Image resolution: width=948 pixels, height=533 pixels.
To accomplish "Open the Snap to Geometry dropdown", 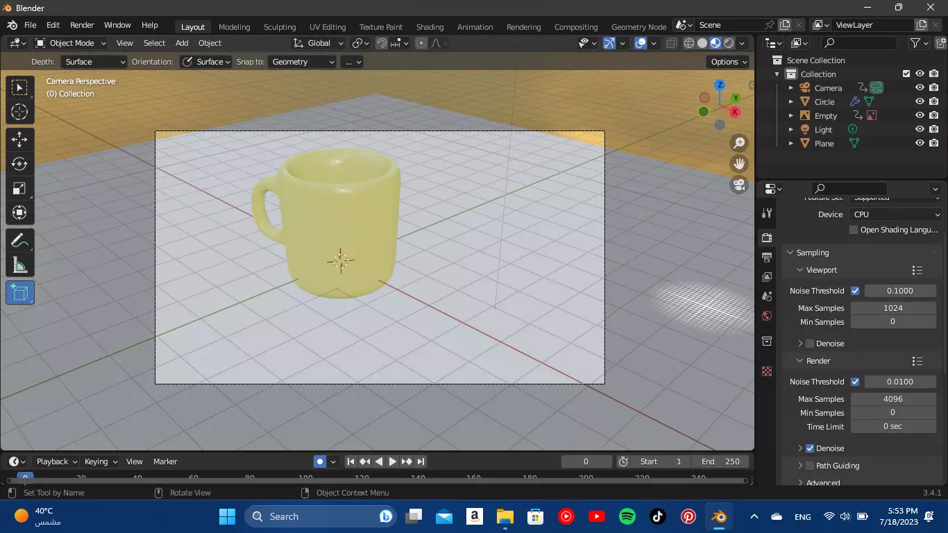I will pyautogui.click(x=302, y=62).
